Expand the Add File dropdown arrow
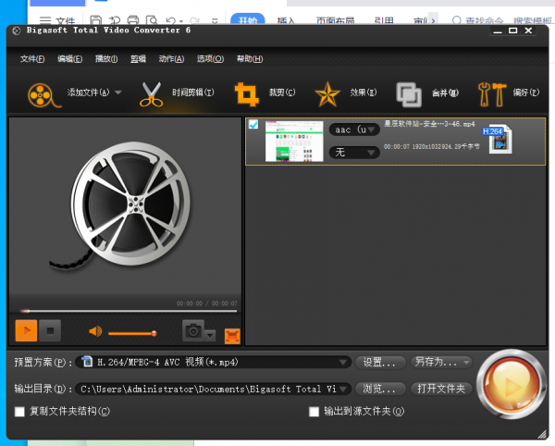This screenshot has height=446, width=555. [x=118, y=93]
